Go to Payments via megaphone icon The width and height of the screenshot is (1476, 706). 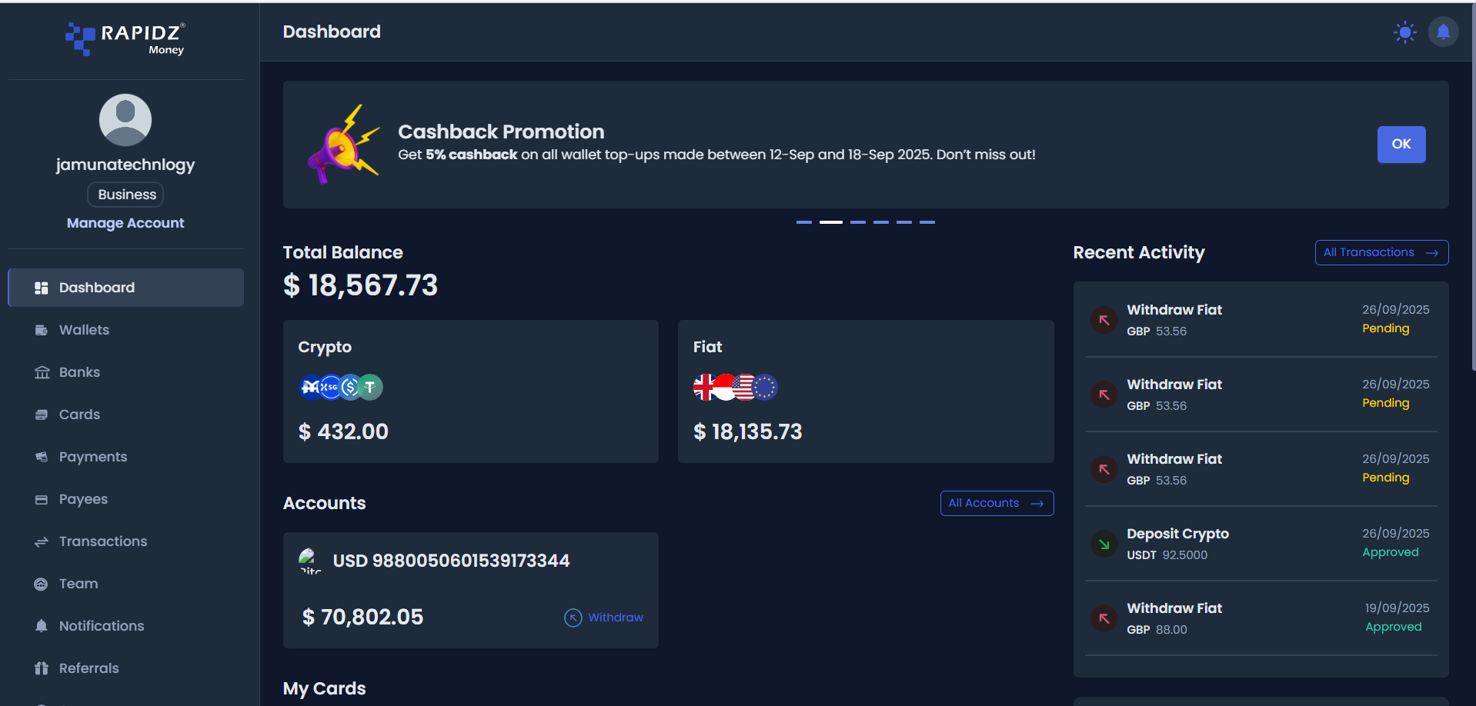click(x=42, y=457)
